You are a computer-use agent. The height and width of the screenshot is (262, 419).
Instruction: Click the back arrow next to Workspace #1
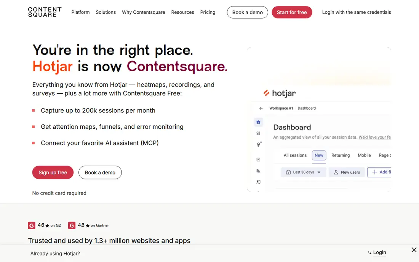(261, 108)
